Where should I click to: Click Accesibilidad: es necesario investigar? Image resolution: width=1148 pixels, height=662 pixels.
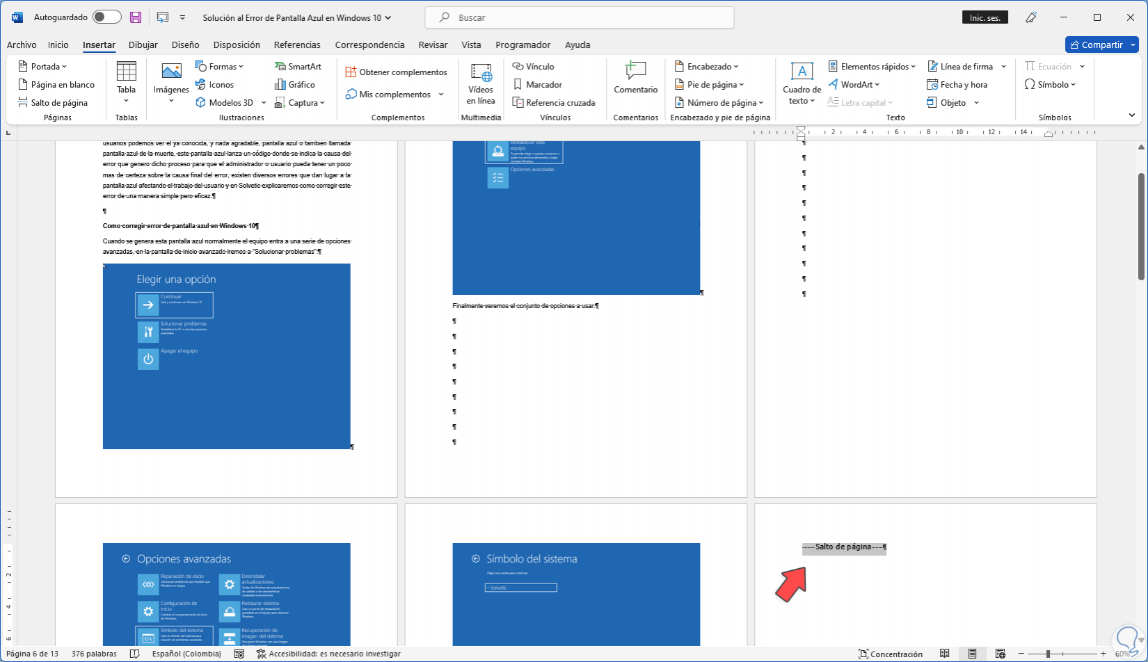coord(328,654)
